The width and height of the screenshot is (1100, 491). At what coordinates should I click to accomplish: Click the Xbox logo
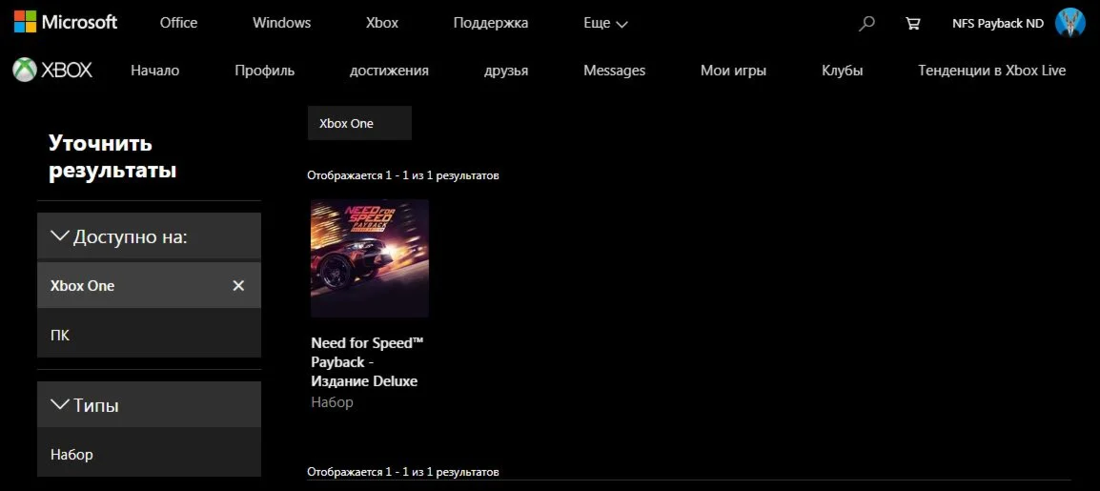pyautogui.click(x=52, y=71)
